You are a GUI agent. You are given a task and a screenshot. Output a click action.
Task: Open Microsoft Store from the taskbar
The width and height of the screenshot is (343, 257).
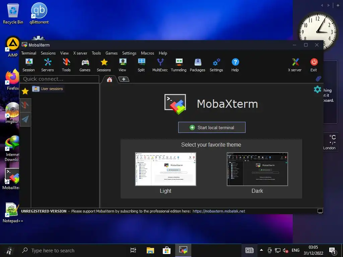tap(166, 250)
